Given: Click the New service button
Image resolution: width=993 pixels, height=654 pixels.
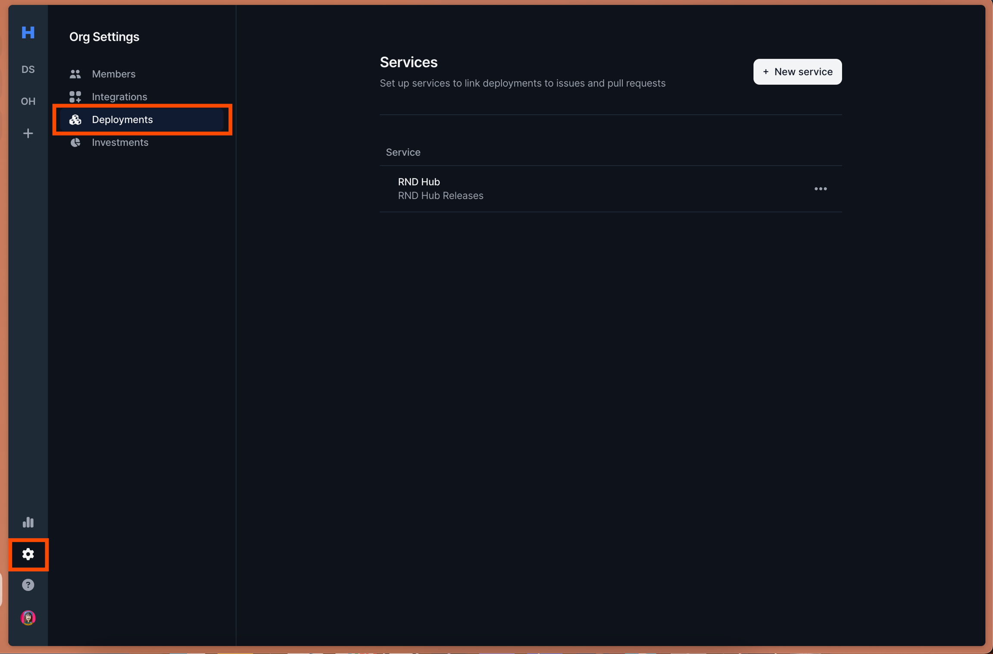Looking at the screenshot, I should click(x=797, y=72).
